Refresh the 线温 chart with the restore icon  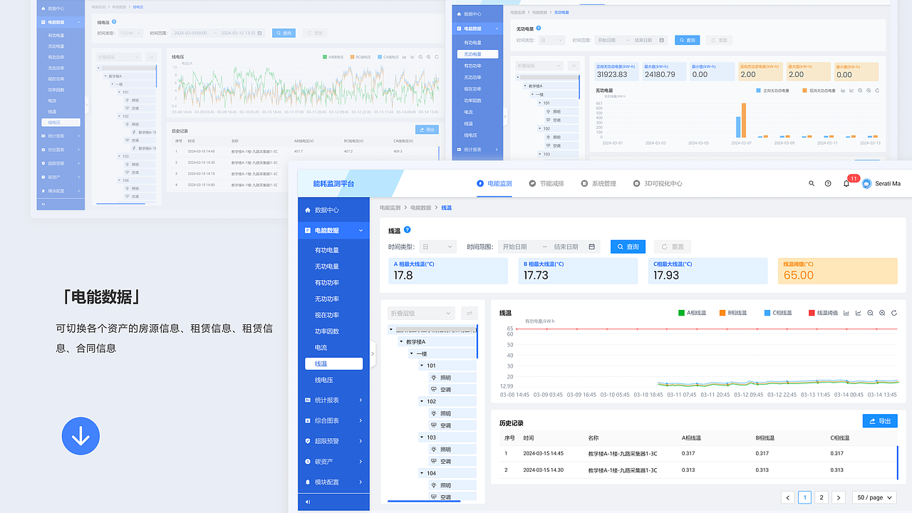pos(894,313)
